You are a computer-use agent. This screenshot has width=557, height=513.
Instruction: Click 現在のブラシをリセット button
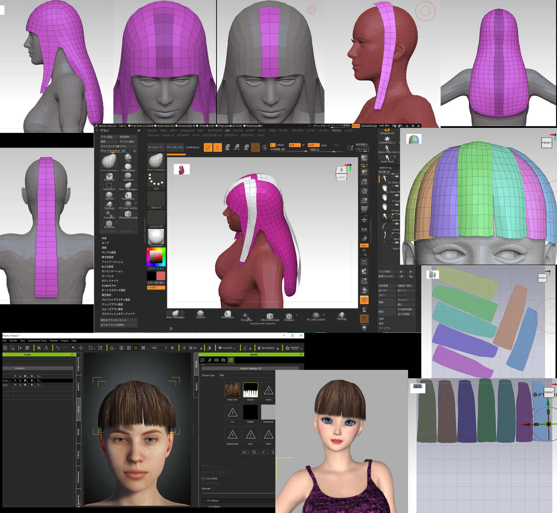click(x=119, y=320)
